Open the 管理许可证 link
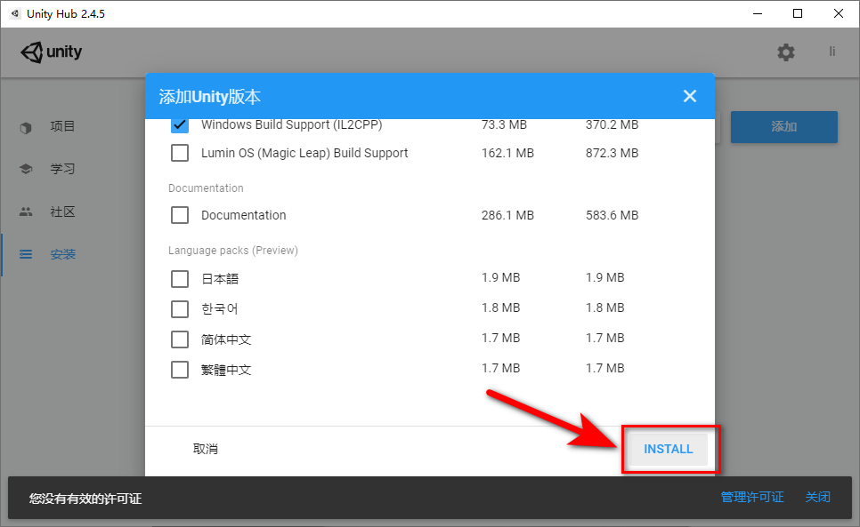860x527 pixels. 752,497
